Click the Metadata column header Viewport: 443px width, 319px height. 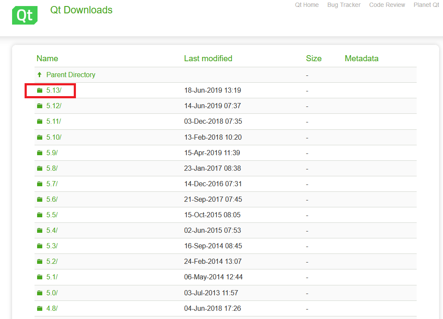click(361, 59)
